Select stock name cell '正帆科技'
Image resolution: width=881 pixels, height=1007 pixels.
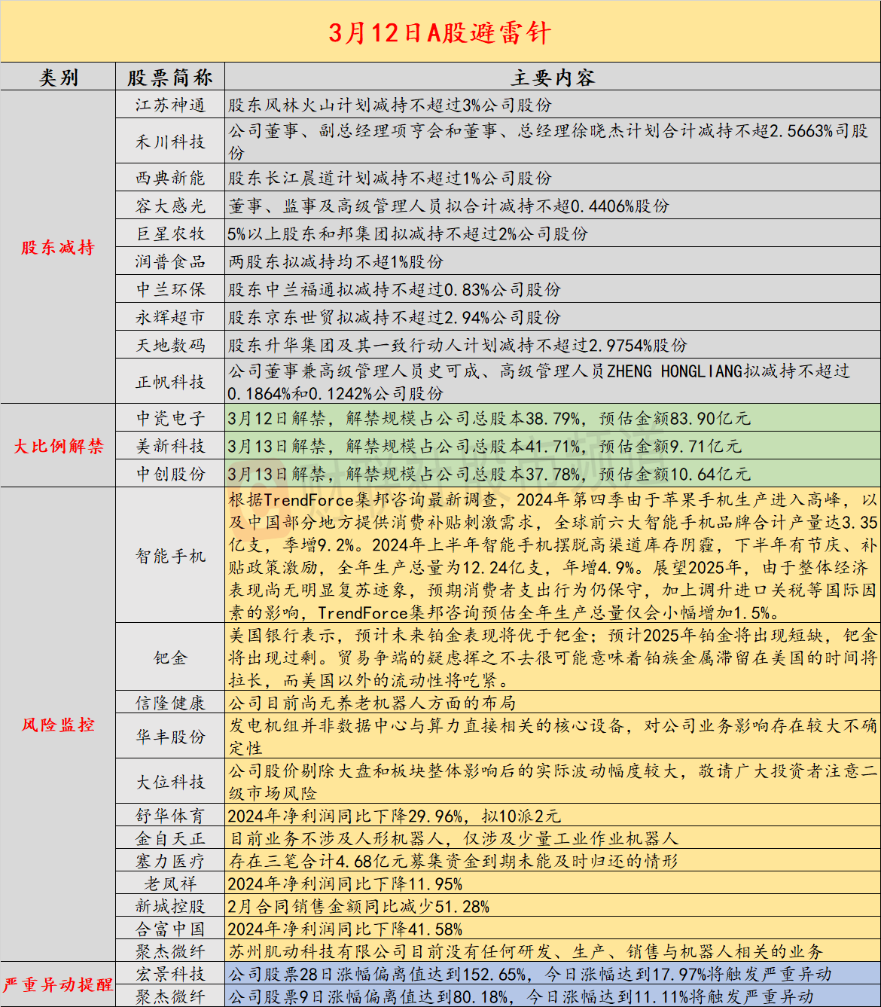(170, 382)
